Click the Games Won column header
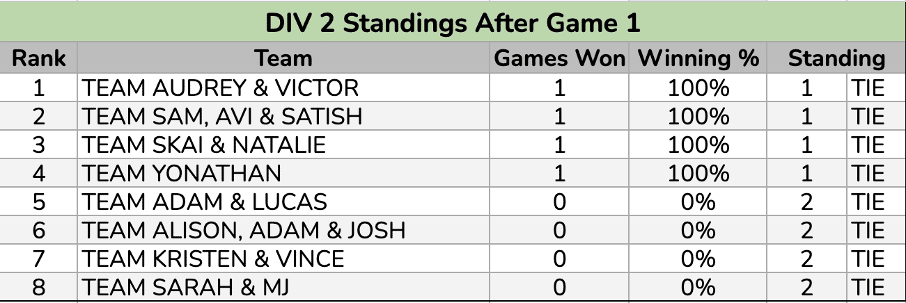The image size is (906, 303). [559, 58]
